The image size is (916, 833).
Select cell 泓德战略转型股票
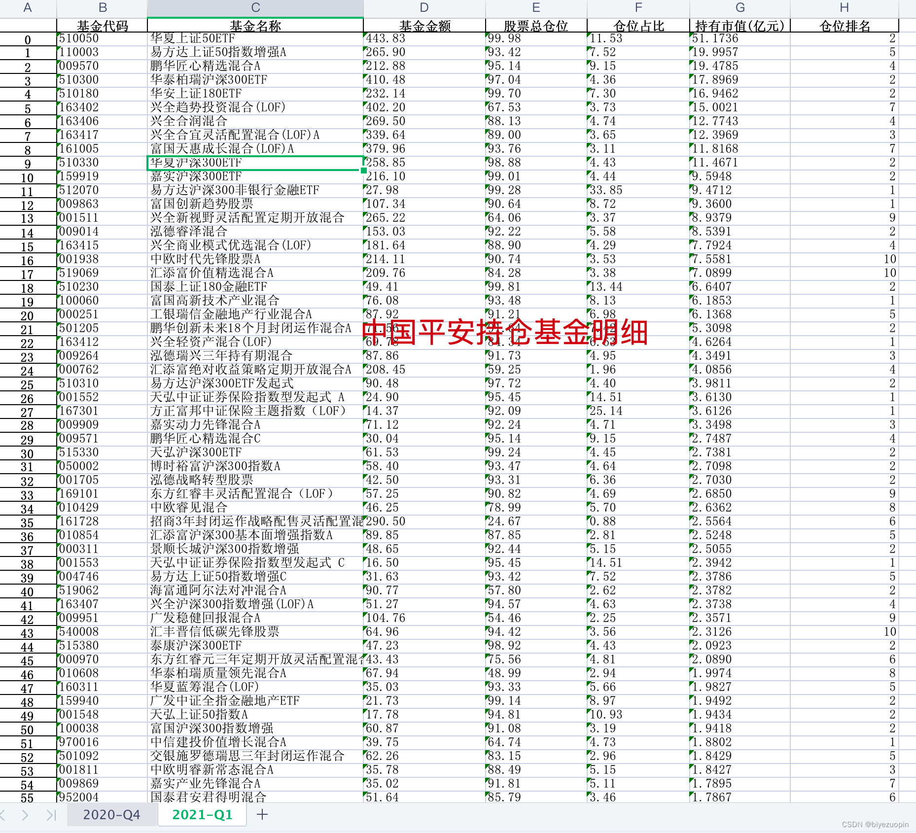255,480
